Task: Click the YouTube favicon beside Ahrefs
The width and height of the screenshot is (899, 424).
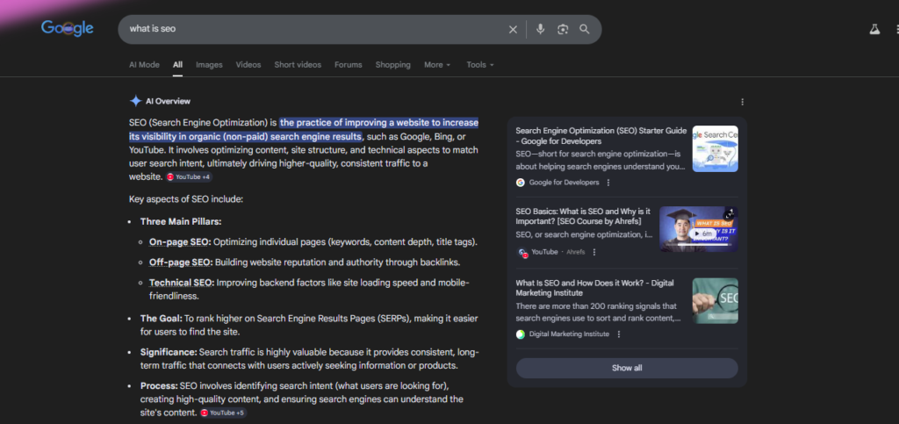Action: pos(522,252)
